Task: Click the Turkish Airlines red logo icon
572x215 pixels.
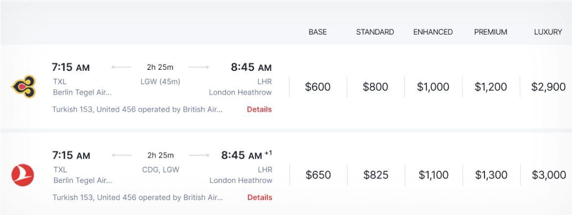Action: click(x=22, y=174)
